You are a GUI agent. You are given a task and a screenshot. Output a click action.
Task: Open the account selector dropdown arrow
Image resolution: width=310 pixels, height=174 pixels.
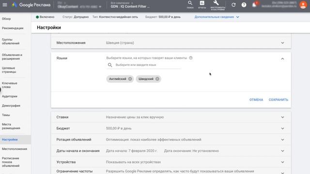coord(100,7)
